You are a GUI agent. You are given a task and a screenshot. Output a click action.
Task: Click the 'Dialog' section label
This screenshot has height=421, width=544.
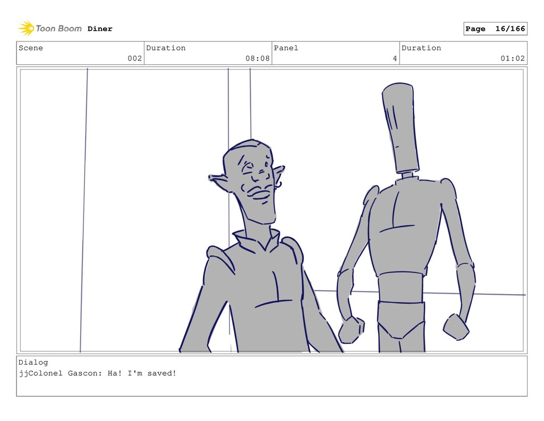33,363
